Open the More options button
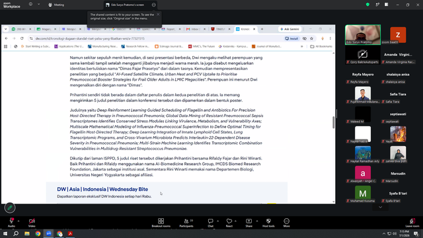423x238 pixels. (x=286, y=223)
